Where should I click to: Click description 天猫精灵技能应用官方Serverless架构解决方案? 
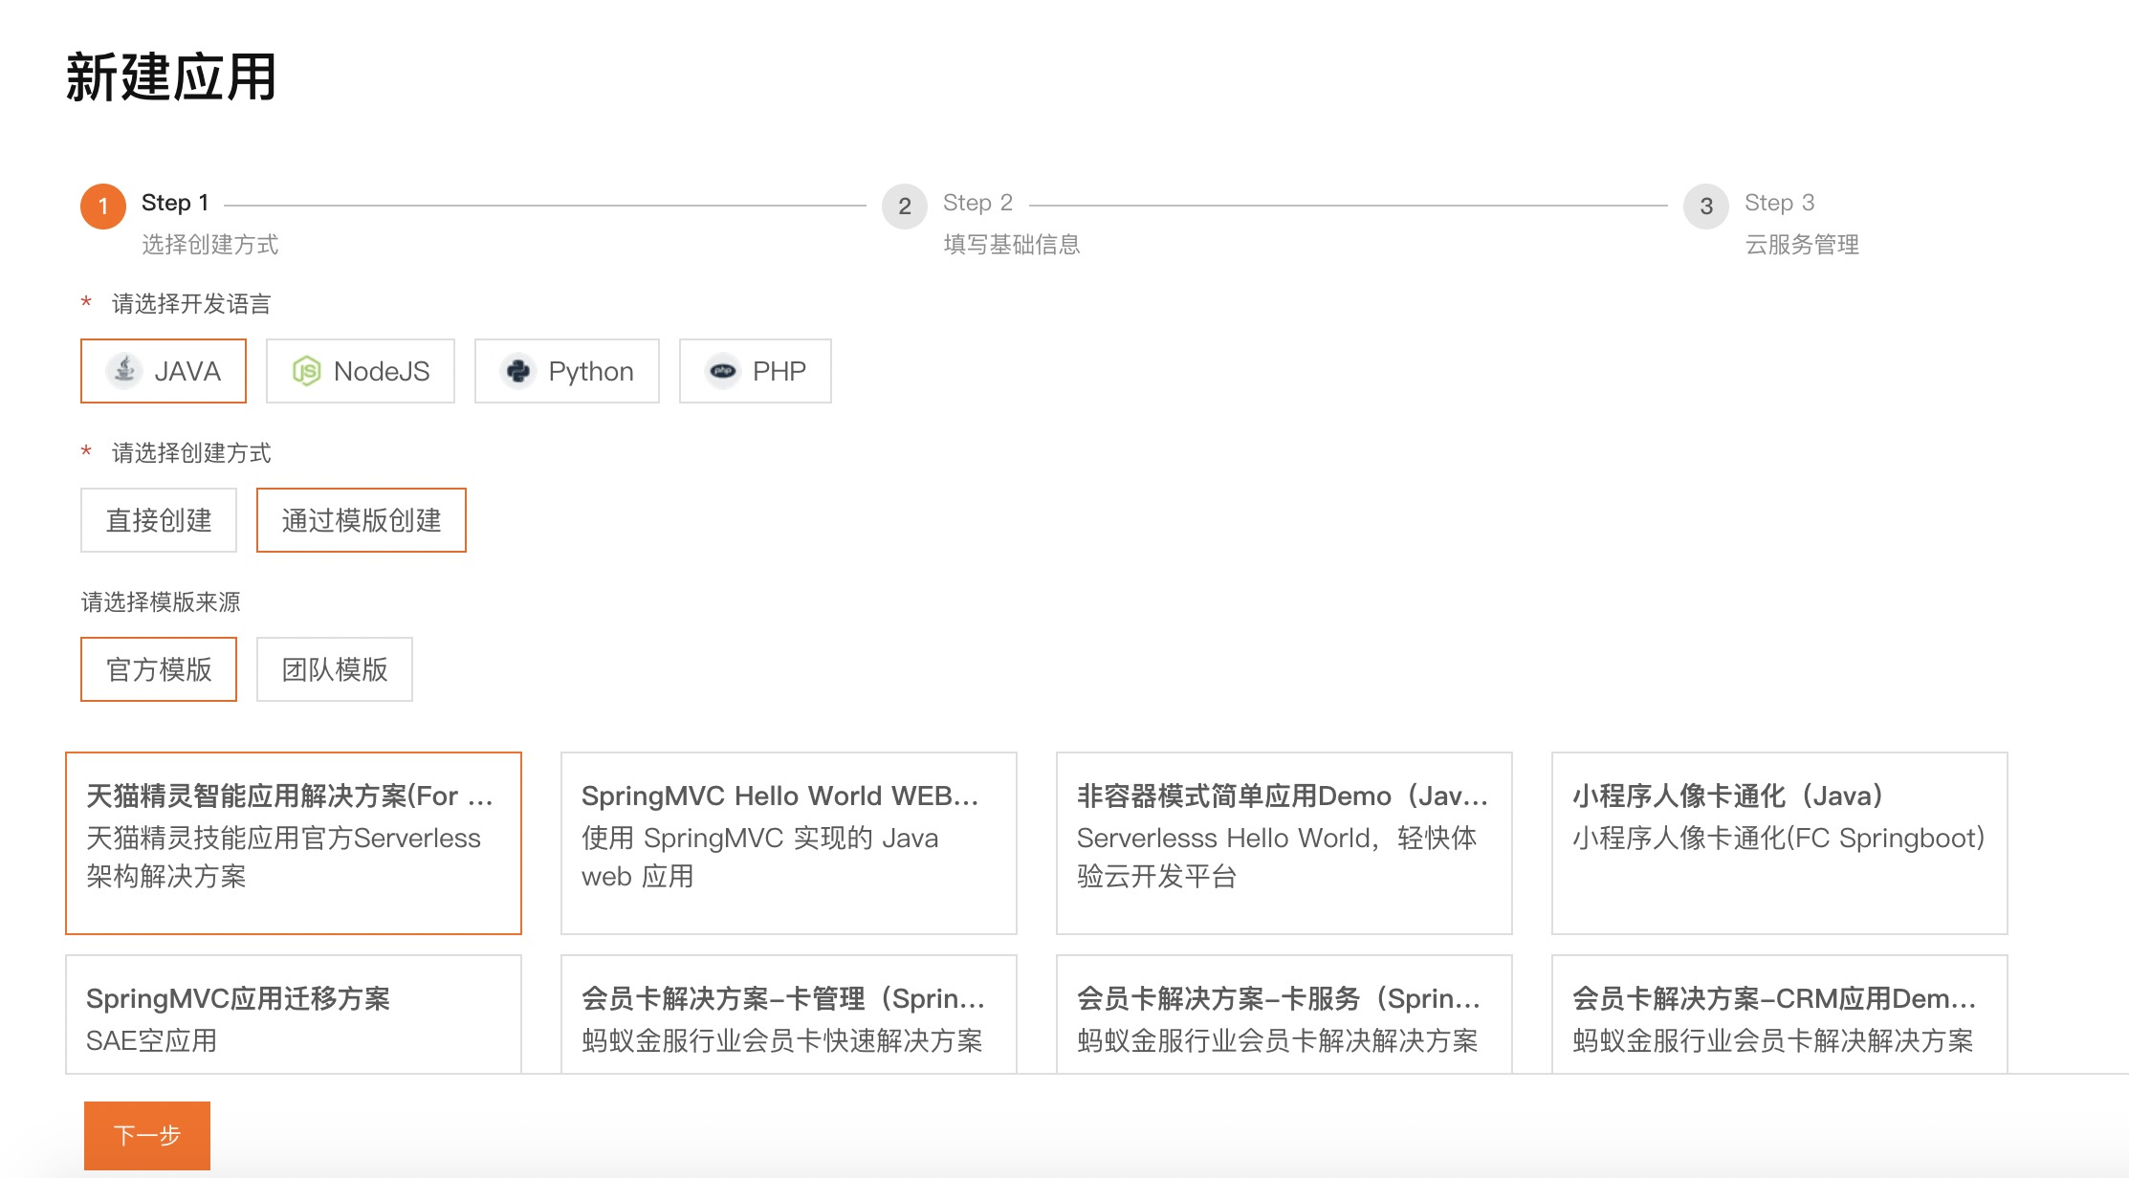pos(284,857)
